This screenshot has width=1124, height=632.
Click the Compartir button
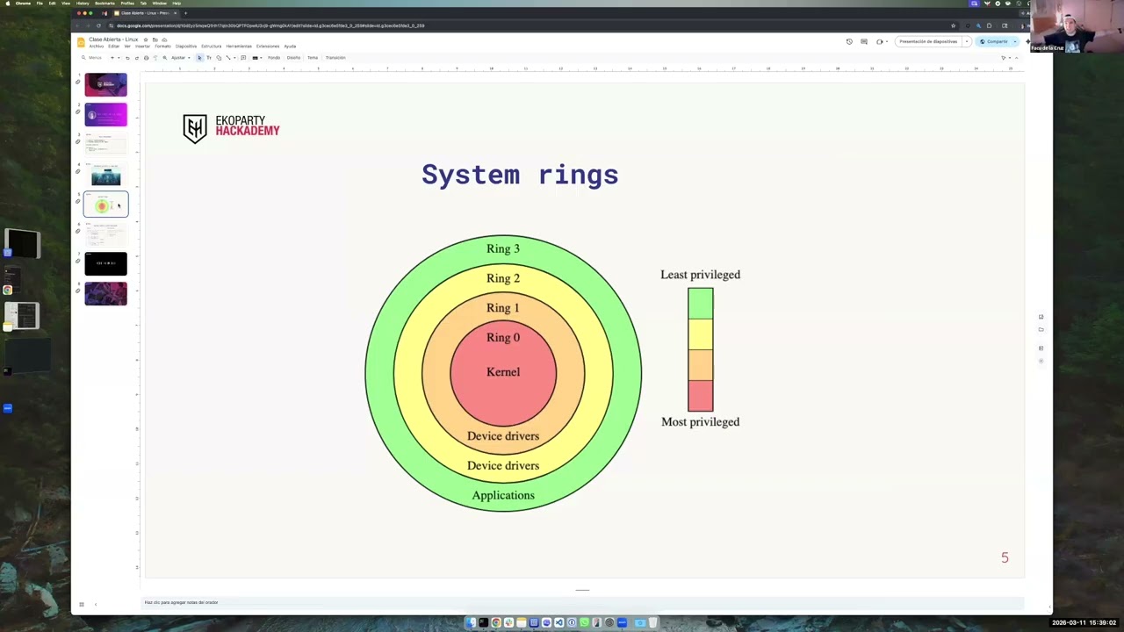click(994, 41)
